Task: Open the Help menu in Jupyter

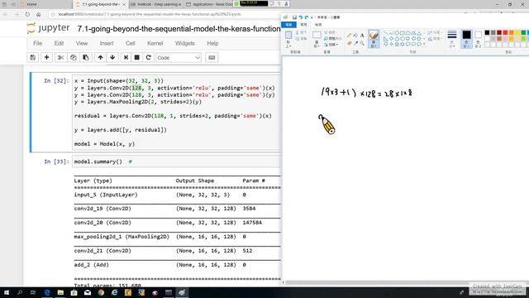Action: click(212, 43)
